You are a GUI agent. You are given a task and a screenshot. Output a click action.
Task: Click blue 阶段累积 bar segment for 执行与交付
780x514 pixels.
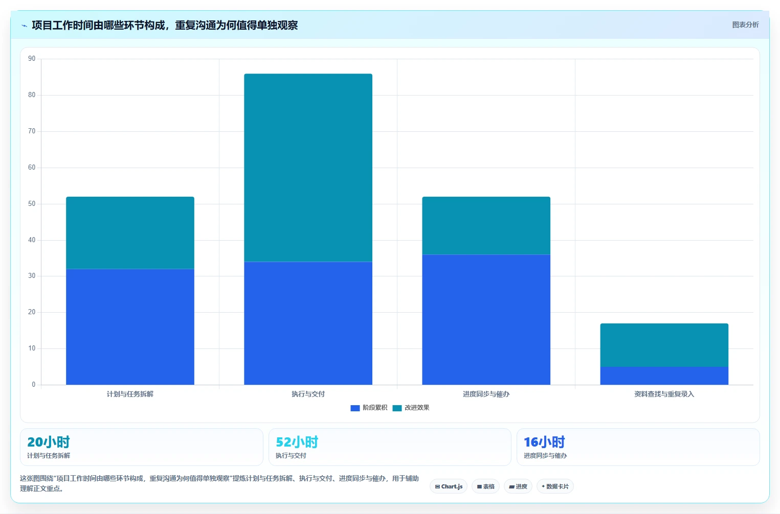click(308, 323)
